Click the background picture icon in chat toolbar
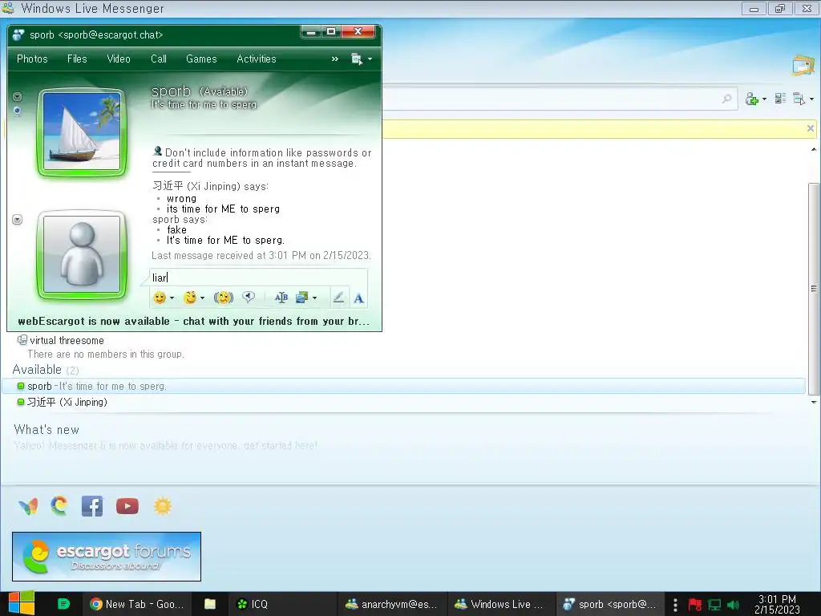This screenshot has width=821, height=616. coord(302,298)
